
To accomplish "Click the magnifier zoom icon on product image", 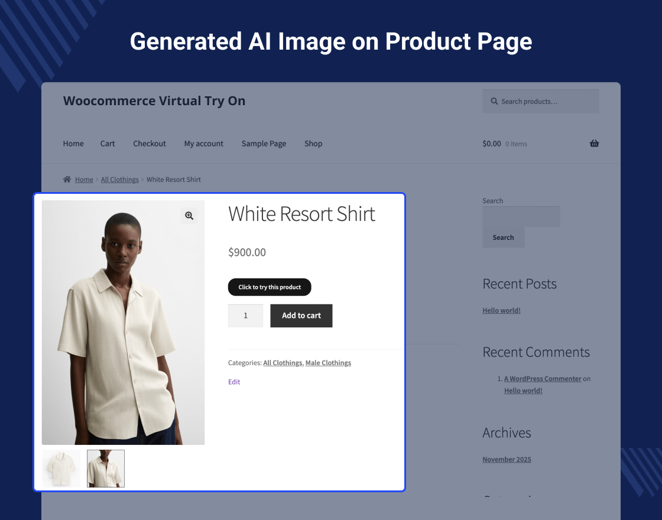I will coord(189,216).
